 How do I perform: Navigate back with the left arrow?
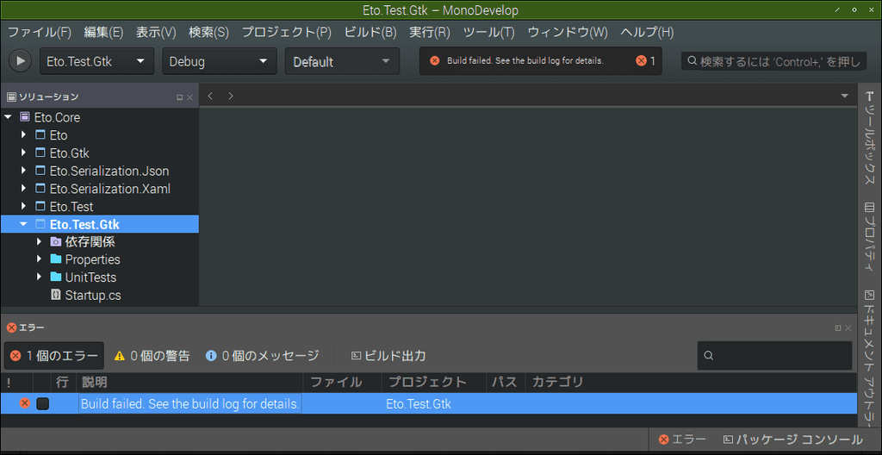point(210,96)
